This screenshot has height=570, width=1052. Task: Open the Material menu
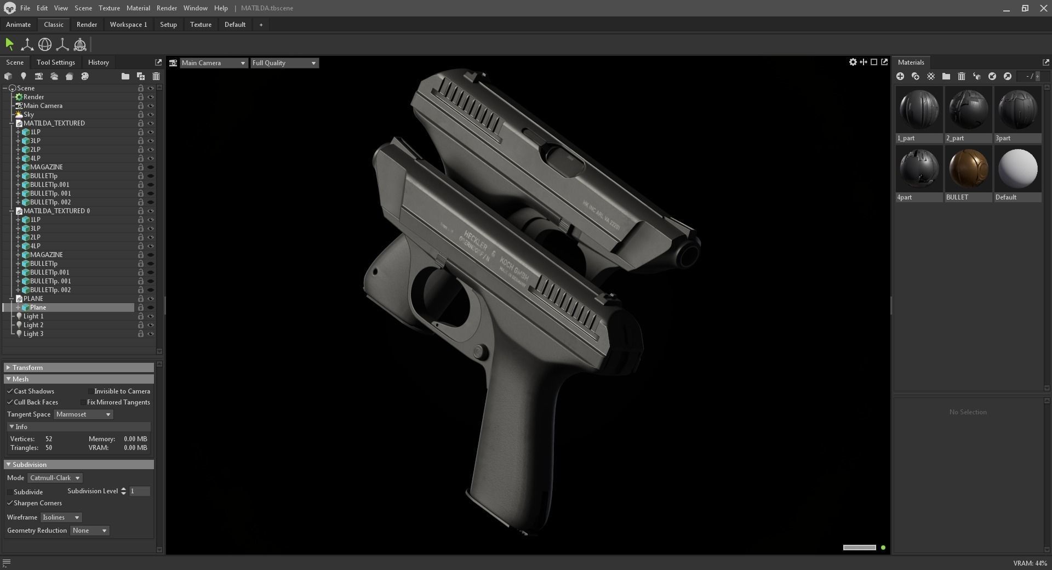click(138, 8)
